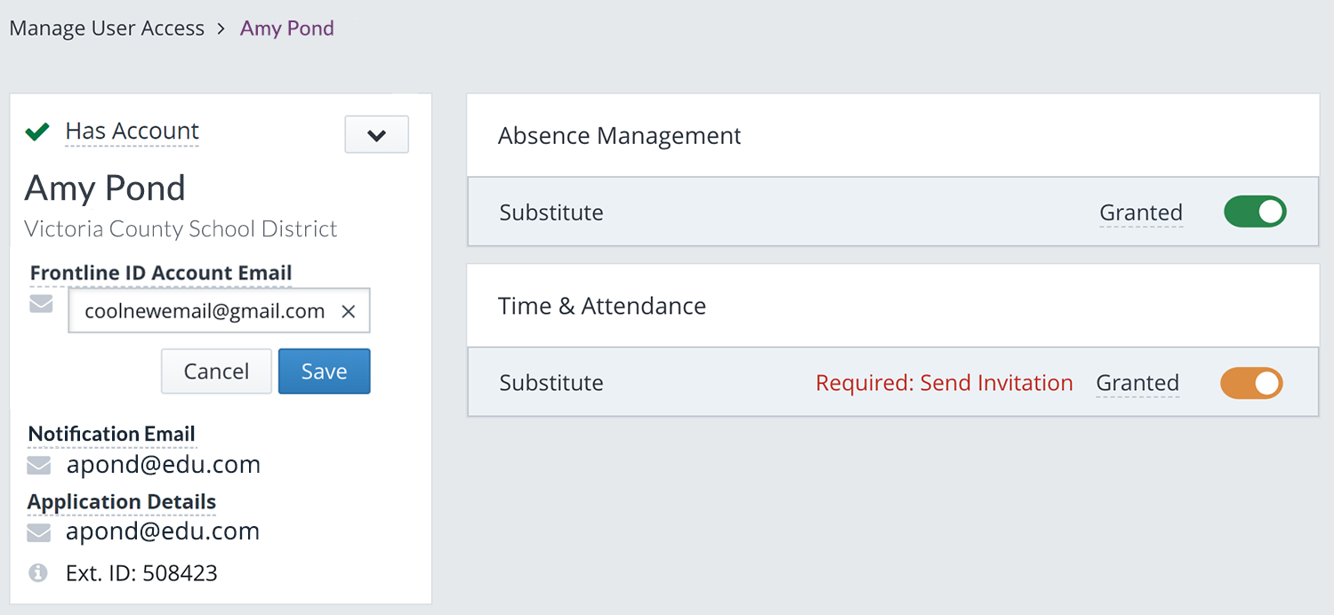This screenshot has width=1334, height=615.
Task: Click envelope icon beside Frontline ID email field
Action: point(41,304)
